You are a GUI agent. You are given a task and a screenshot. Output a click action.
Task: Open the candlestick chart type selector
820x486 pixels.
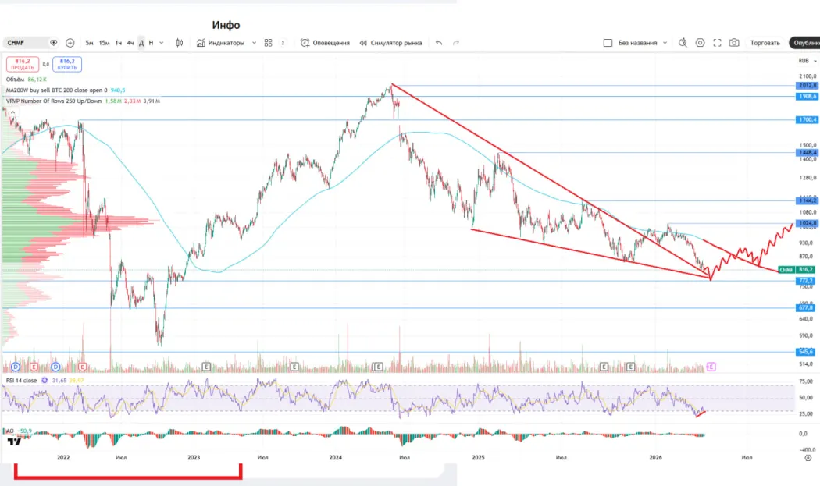[x=180, y=43]
